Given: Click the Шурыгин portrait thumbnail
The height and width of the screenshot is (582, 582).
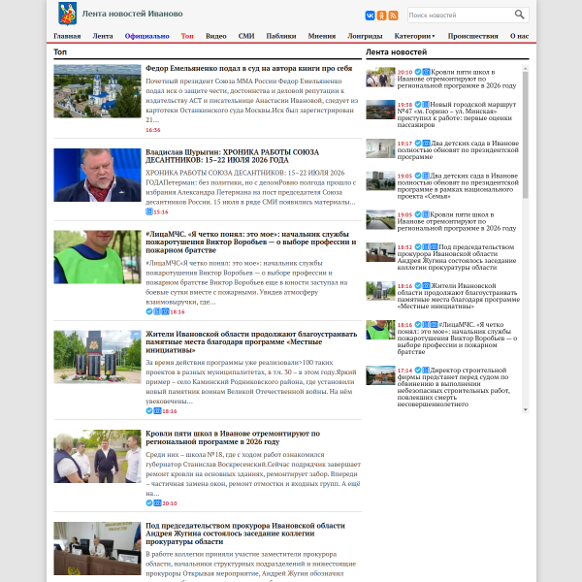Looking at the screenshot, I should click(97, 176).
